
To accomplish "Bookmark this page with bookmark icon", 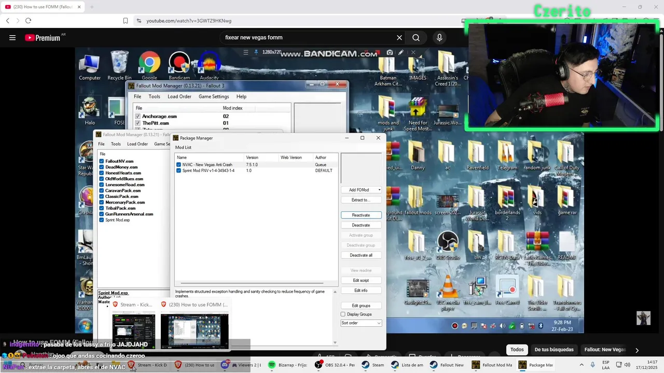I will click(126, 21).
